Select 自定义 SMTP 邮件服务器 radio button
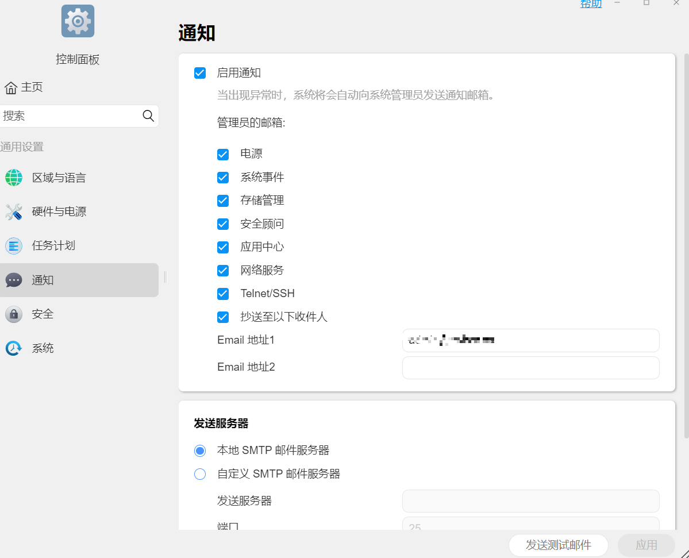 tap(200, 474)
